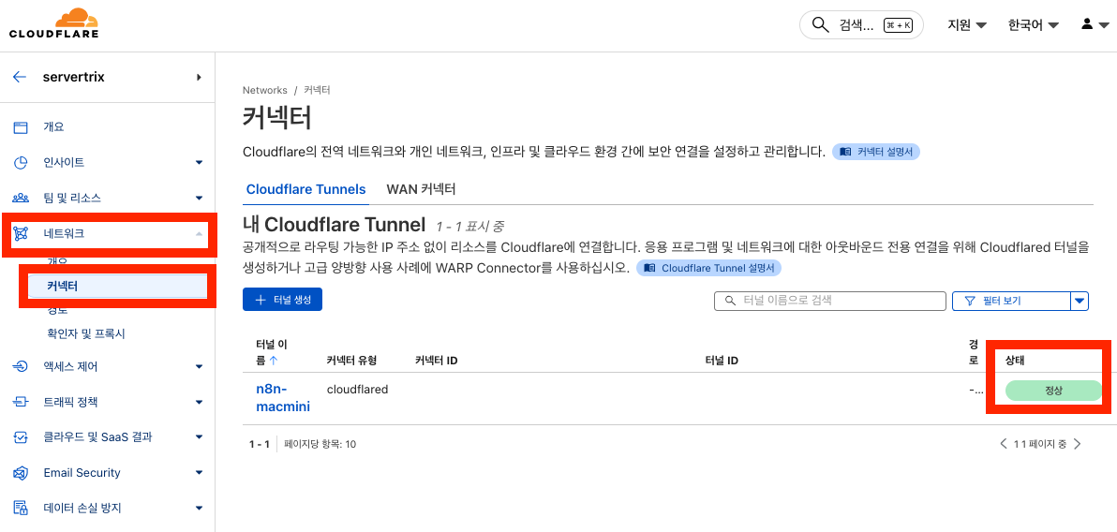Open the 인사이트 sidebar item
1117x532 pixels.
pos(64,163)
